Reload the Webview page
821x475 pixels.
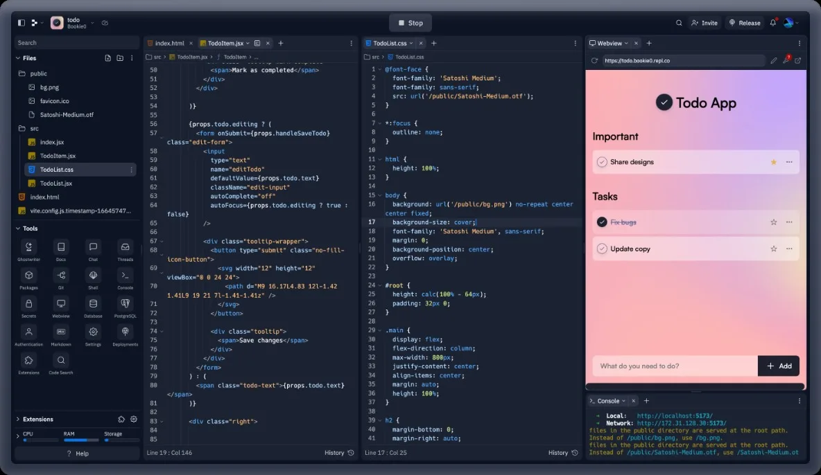point(594,60)
